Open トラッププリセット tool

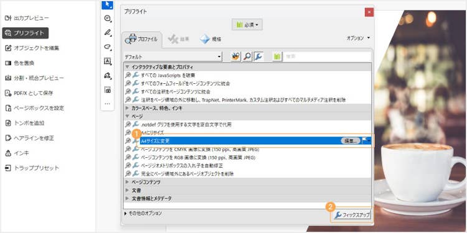click(32, 168)
